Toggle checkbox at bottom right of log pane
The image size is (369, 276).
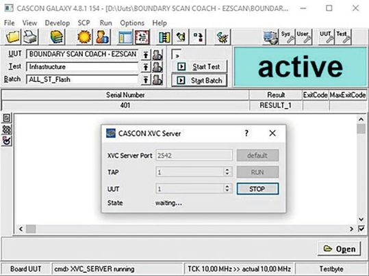tap(361, 229)
